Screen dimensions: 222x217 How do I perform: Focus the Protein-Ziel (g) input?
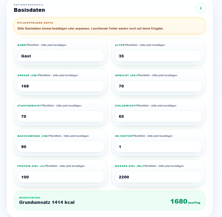[x=61, y=177]
